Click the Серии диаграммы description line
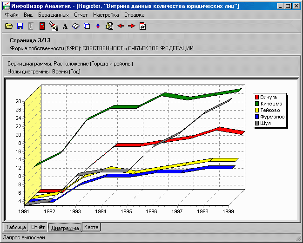303x243 pixels. click(x=70, y=64)
